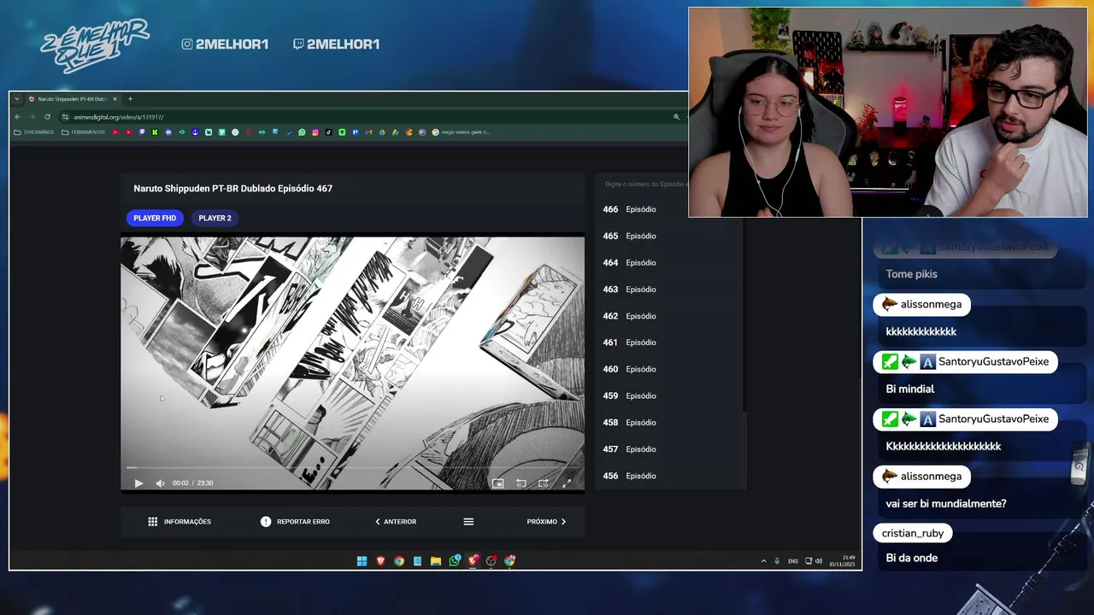The height and width of the screenshot is (615, 1094).
Task: Rewind video 10 seconds
Action: [521, 483]
